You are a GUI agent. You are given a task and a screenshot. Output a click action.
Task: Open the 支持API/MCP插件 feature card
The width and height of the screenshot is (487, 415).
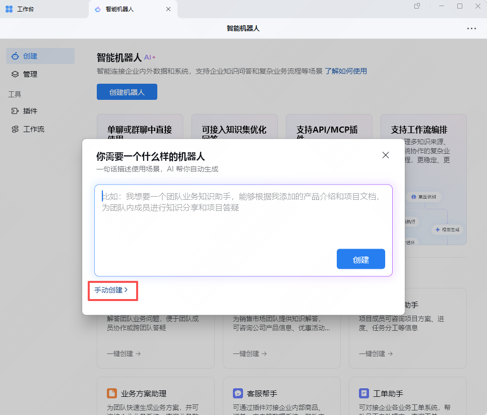coord(329,127)
